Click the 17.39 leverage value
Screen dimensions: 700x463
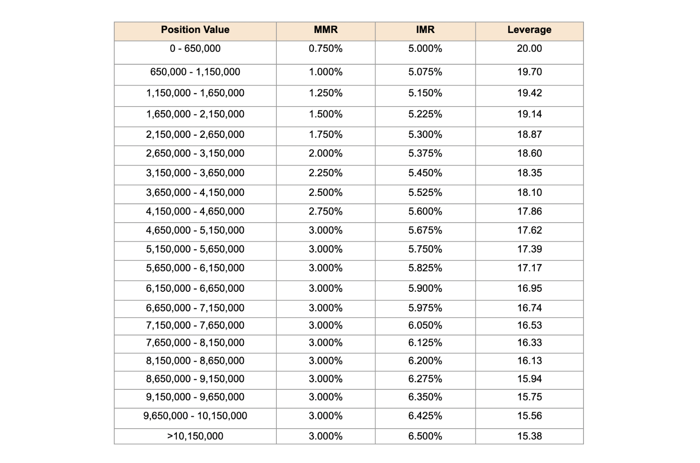point(529,249)
